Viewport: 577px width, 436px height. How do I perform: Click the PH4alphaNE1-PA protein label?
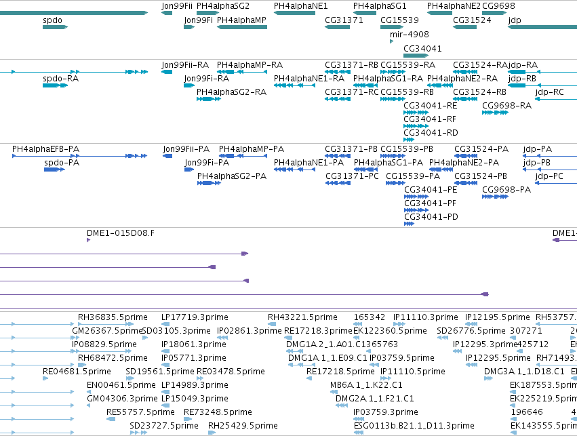point(309,163)
